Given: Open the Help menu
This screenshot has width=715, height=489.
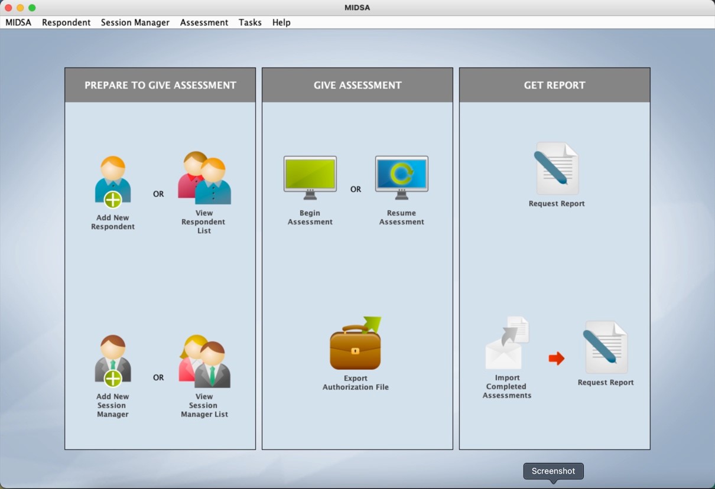Looking at the screenshot, I should 281,22.
